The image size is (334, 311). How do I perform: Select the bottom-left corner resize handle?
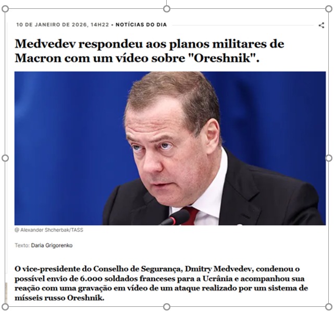(5, 307)
